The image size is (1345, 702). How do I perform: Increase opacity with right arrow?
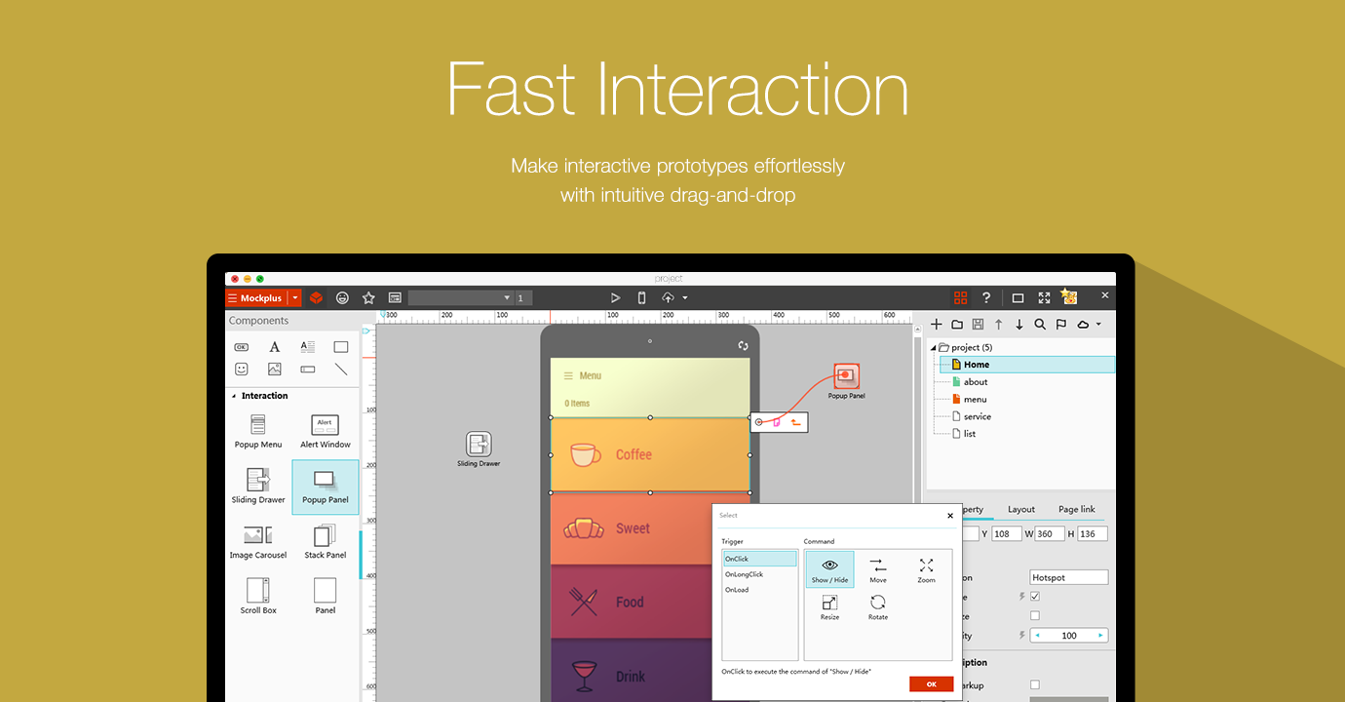(1101, 636)
